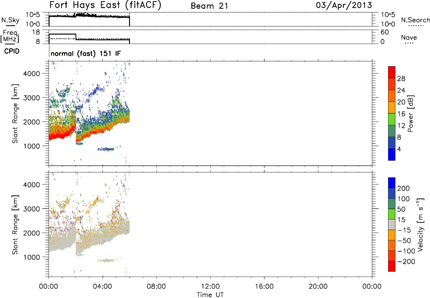
Task: Click the '1000' tick in the velocity panel
Action: pos(32,257)
